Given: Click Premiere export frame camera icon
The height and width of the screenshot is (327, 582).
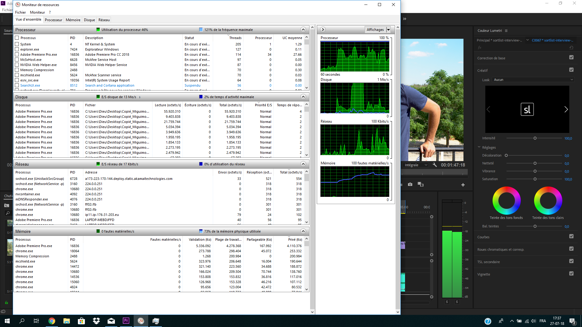Looking at the screenshot, I should pos(410,184).
